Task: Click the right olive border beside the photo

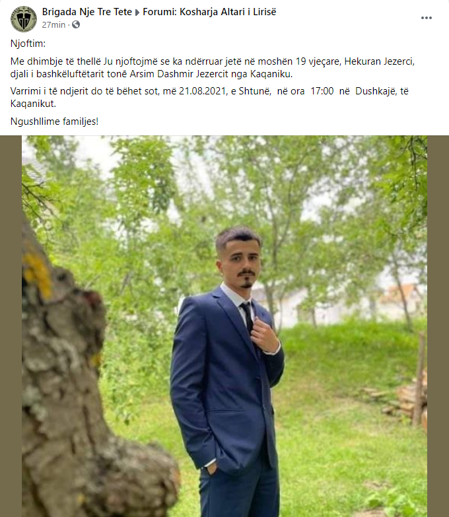Action: [438, 326]
